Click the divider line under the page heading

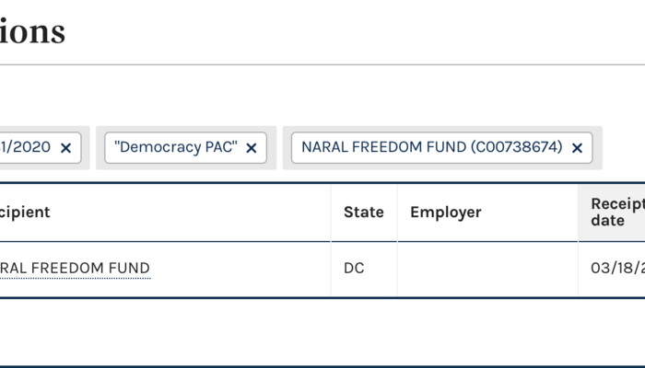(322, 64)
